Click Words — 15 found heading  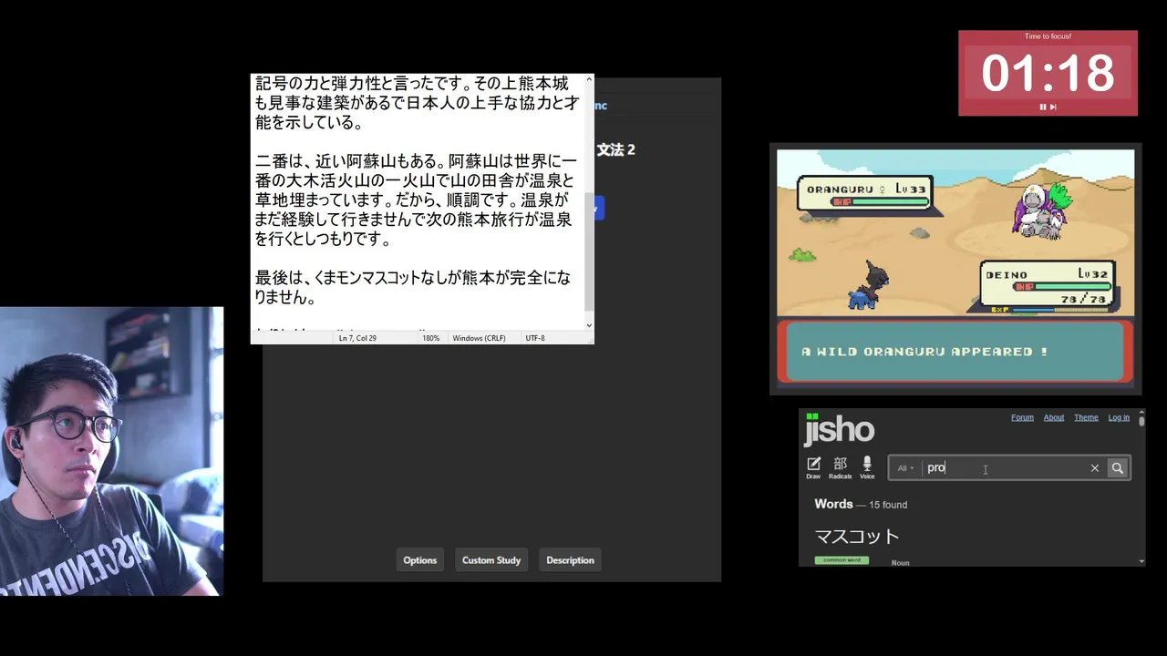click(861, 504)
